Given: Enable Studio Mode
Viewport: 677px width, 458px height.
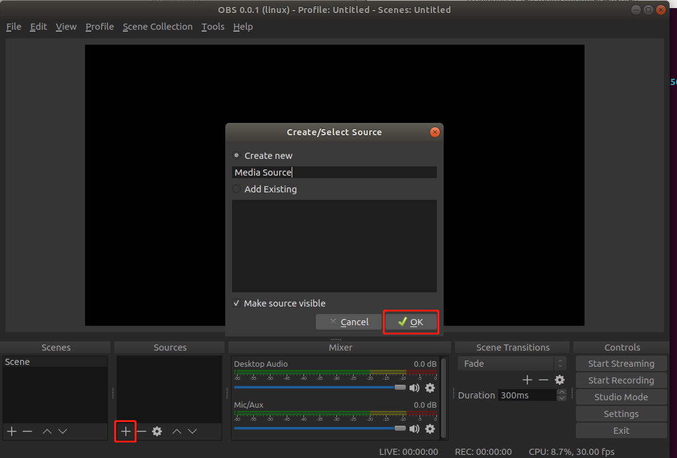Looking at the screenshot, I should click(x=621, y=397).
